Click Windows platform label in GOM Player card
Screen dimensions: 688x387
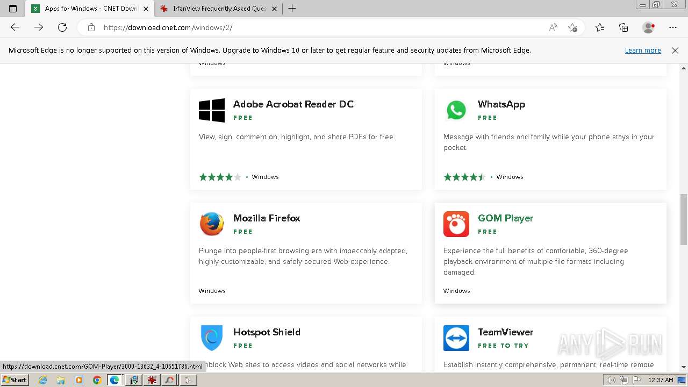coord(457,291)
